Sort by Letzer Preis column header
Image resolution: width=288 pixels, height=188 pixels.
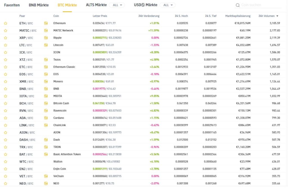(x=100, y=16)
